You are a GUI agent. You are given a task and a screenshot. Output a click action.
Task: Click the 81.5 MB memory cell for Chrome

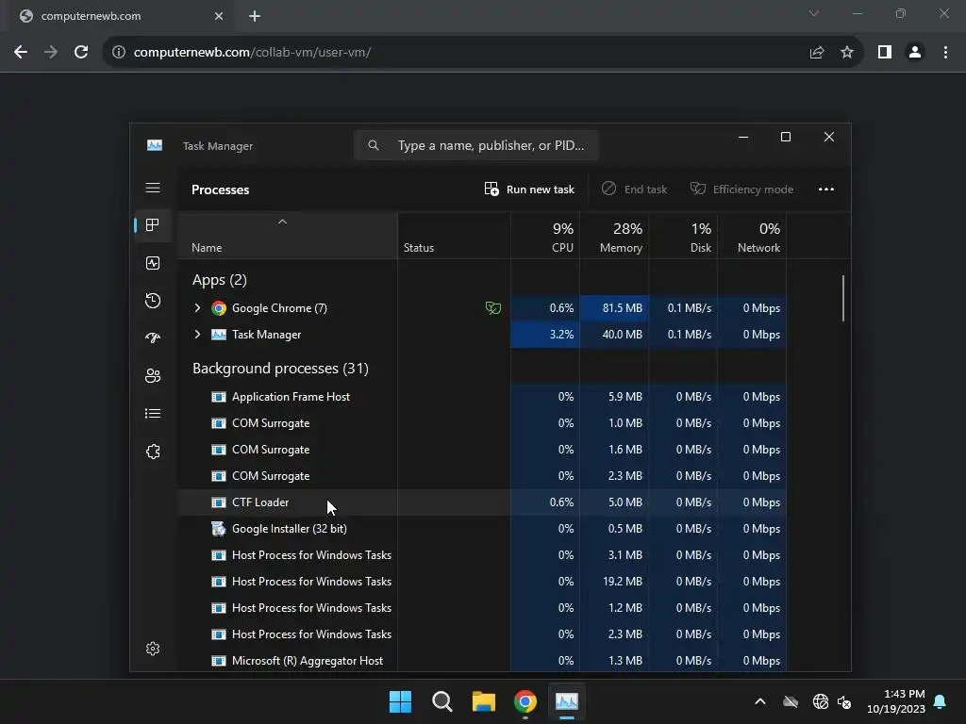[x=614, y=308]
